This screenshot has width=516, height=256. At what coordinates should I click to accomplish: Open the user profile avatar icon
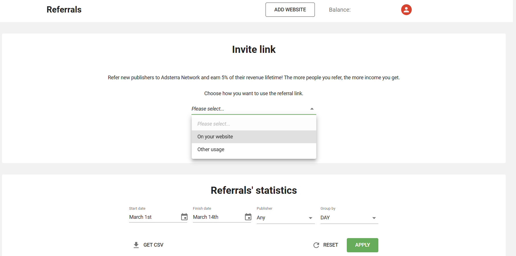(x=406, y=10)
